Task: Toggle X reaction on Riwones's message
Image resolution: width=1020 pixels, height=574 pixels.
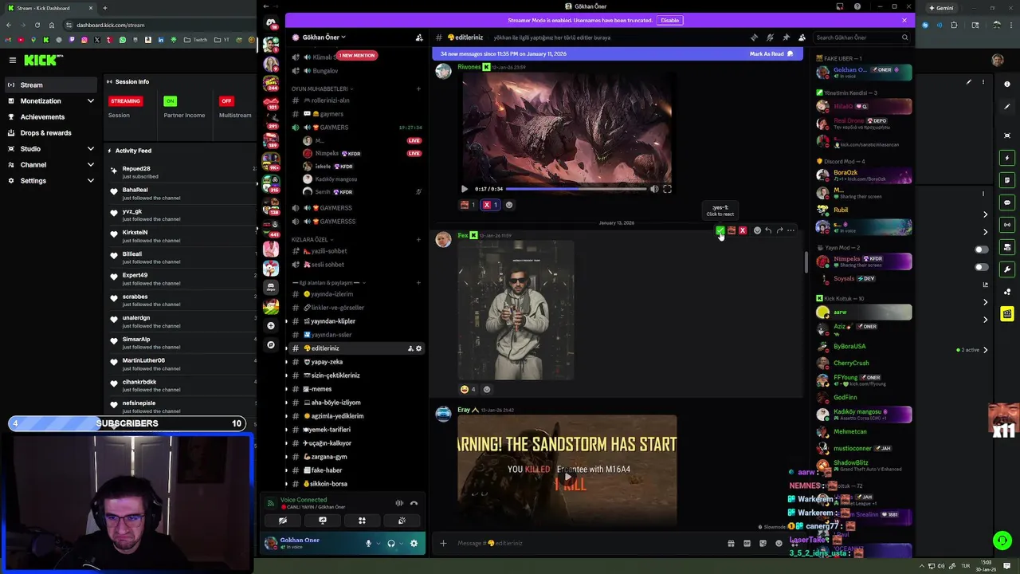Action: pos(490,205)
